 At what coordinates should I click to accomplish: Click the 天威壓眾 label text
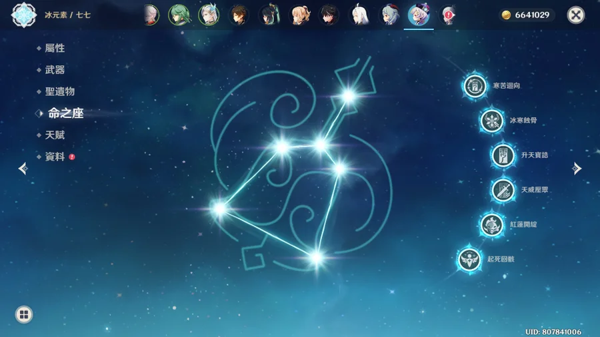[x=535, y=190]
